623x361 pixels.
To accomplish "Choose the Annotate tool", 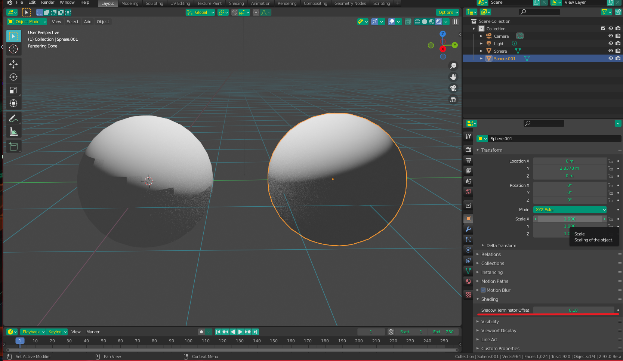I will (13, 119).
